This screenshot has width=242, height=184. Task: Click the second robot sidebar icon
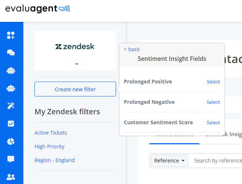point(11,88)
